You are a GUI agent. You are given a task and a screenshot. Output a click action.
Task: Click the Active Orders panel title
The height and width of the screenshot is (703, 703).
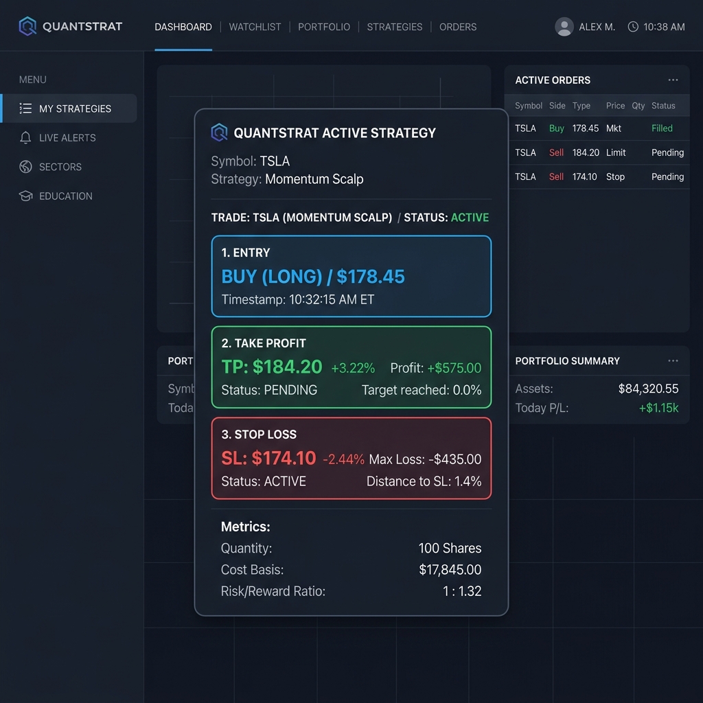tap(553, 80)
